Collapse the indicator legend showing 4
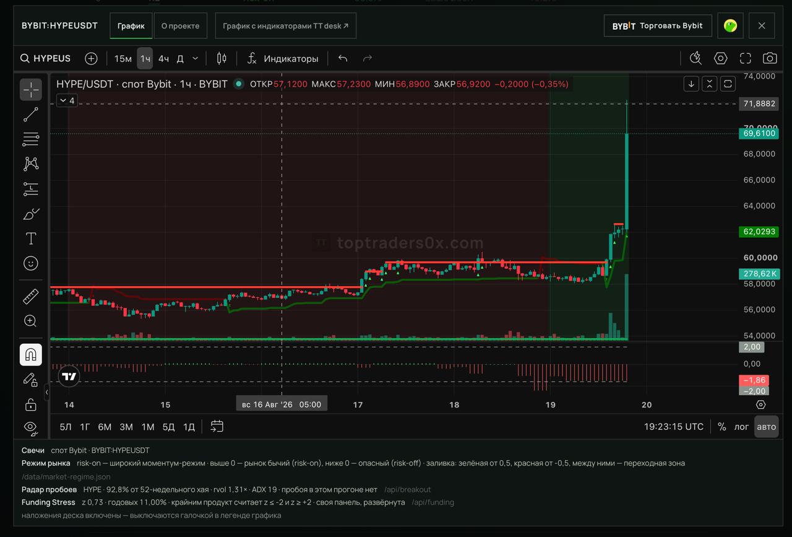 coord(66,100)
